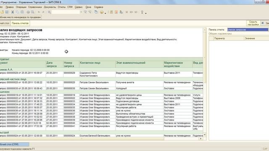The image size is (269, 151).
Task: Click the Маркетинговое воздействие column header
Action: coord(178,64)
